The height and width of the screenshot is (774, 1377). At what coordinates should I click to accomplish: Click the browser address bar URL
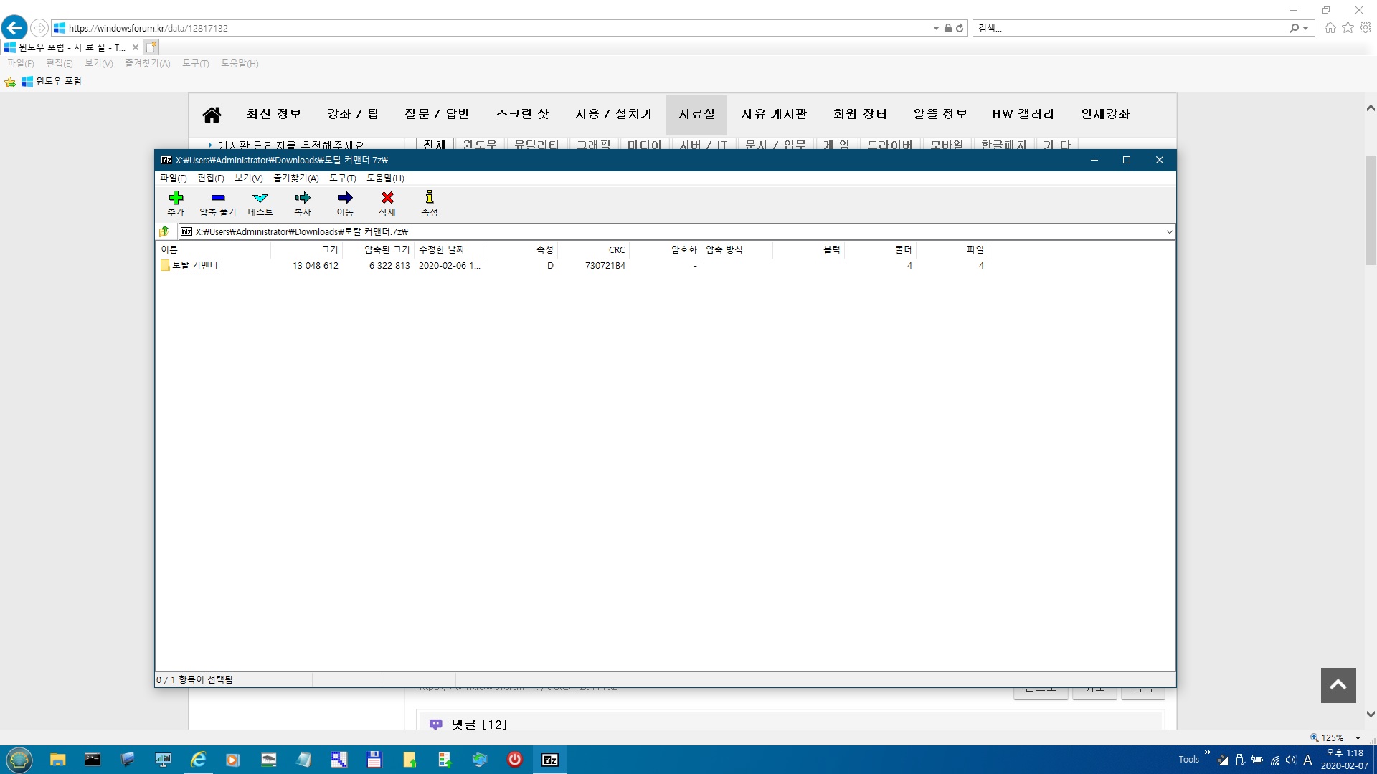click(x=148, y=28)
